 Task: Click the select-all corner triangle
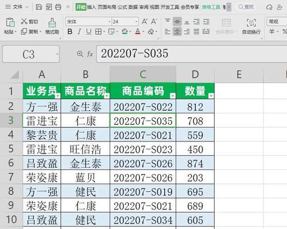click(15, 74)
